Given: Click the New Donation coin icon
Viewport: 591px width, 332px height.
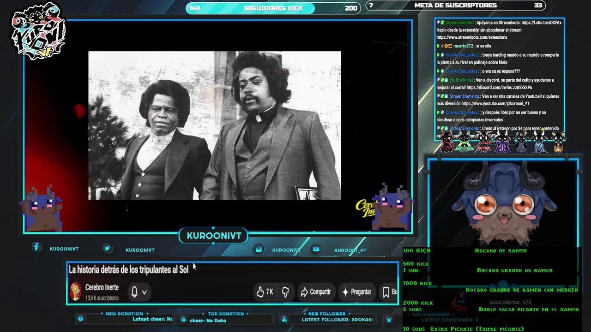Looking at the screenshot, I should tap(80, 319).
